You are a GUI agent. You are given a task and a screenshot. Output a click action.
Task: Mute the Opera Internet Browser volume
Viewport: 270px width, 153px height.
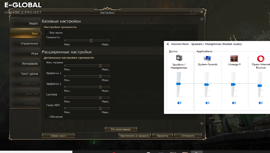261,103
